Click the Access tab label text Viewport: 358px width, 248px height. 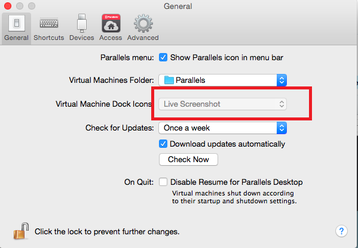[111, 38]
